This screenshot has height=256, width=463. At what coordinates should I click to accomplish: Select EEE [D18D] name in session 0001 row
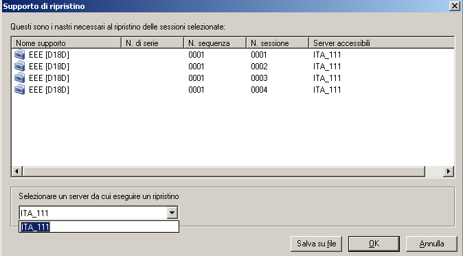(x=49, y=55)
